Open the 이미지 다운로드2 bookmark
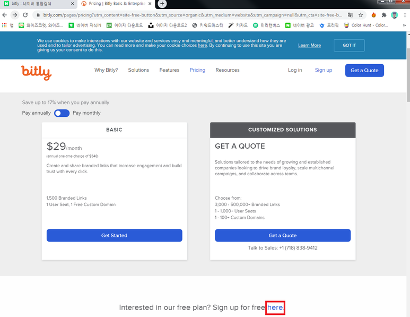 pos(168,25)
